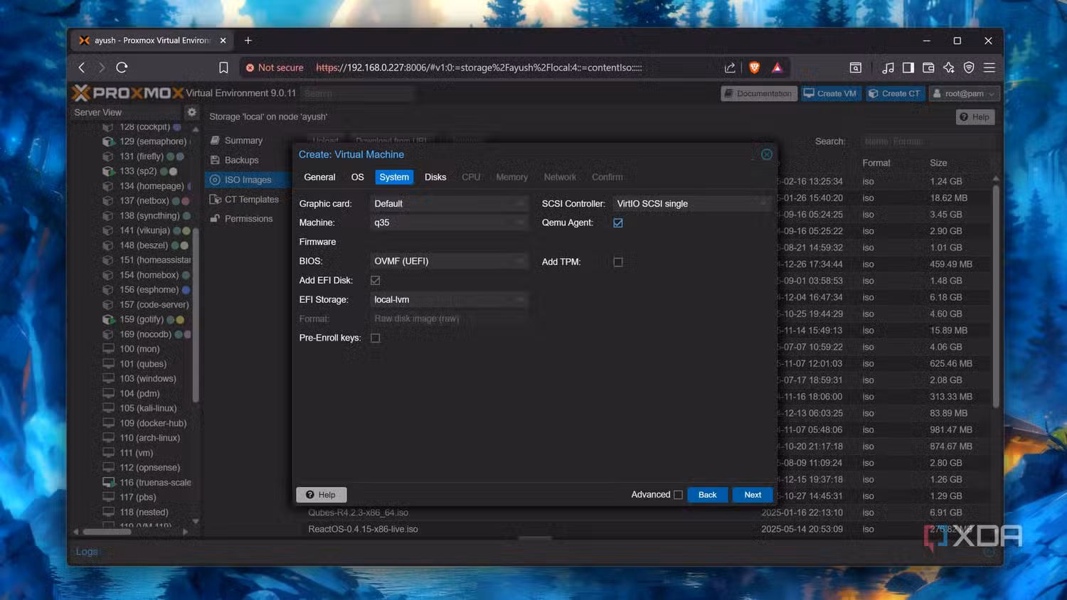Expand the Logs panel at the bottom
The width and height of the screenshot is (1067, 600).
(87, 552)
